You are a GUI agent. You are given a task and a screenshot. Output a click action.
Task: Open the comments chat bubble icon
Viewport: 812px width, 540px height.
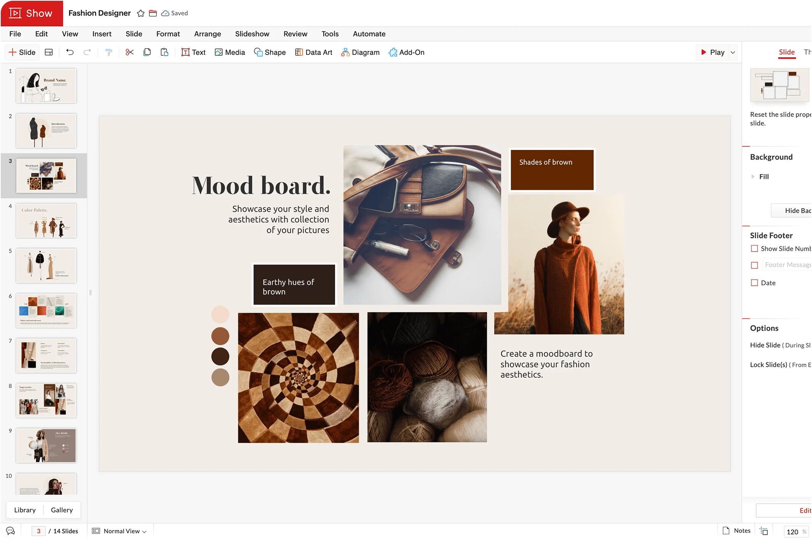(10, 531)
